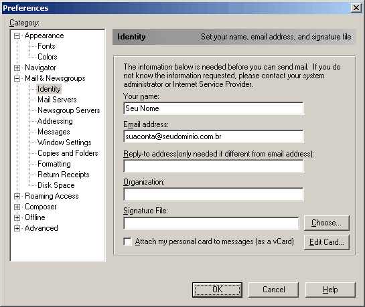Open the Copies and Folders panel
365x307 pixels.
click(68, 153)
